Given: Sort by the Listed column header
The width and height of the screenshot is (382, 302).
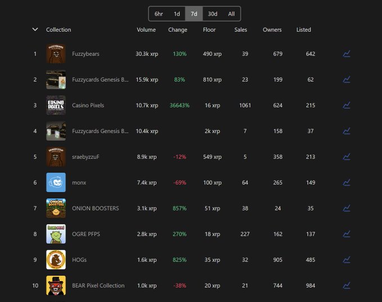Looking at the screenshot, I should click(303, 30).
